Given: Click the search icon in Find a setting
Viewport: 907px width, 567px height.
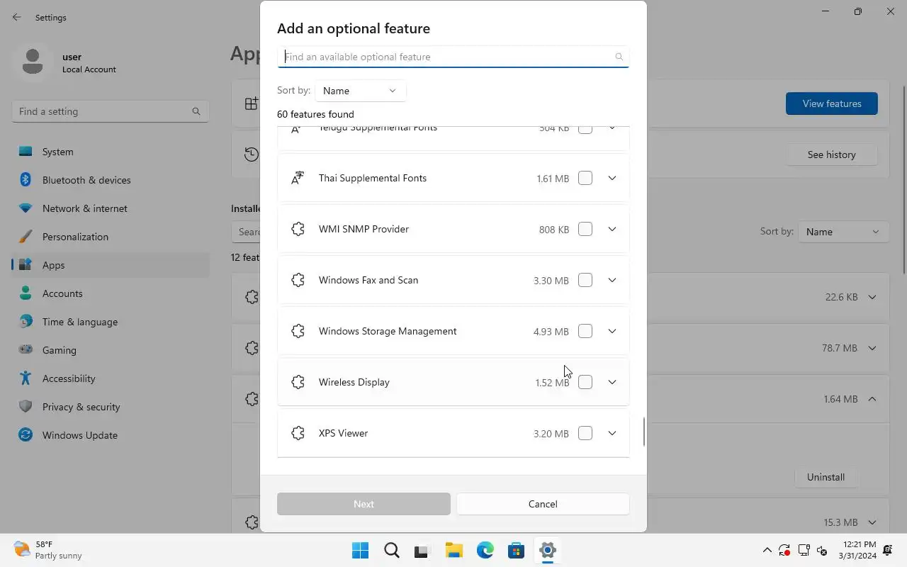Looking at the screenshot, I should coord(196,111).
